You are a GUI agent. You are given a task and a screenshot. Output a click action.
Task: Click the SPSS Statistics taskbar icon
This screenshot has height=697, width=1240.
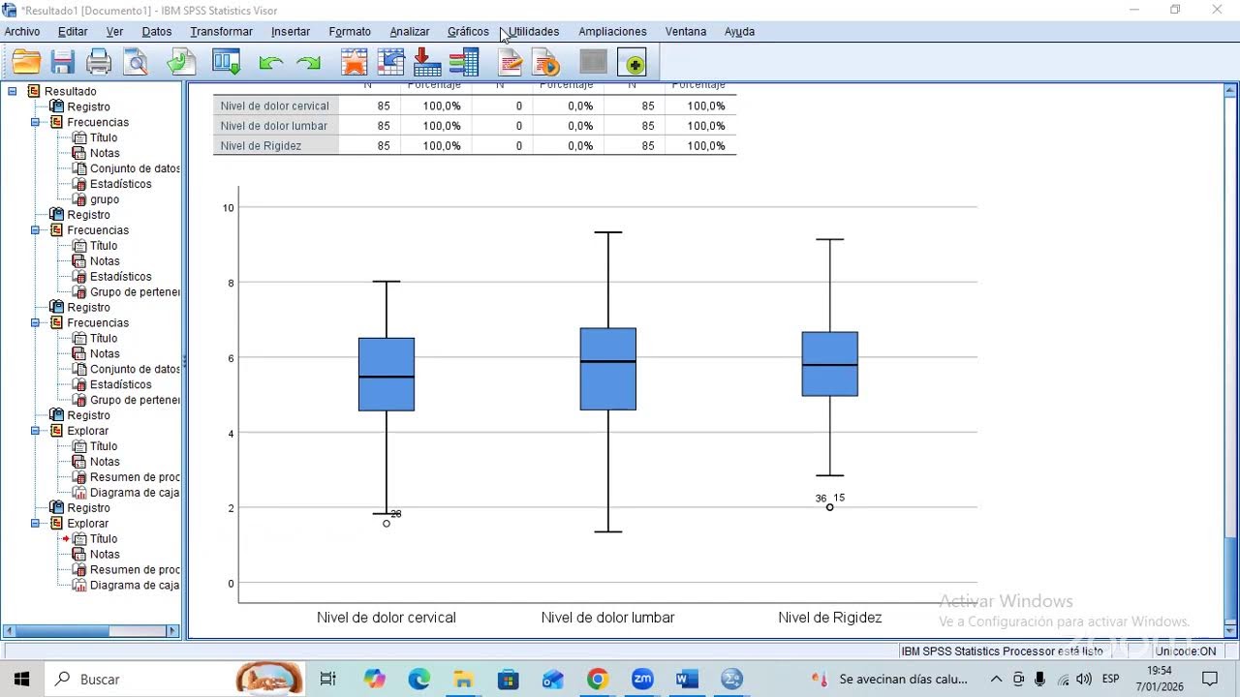[x=731, y=680]
